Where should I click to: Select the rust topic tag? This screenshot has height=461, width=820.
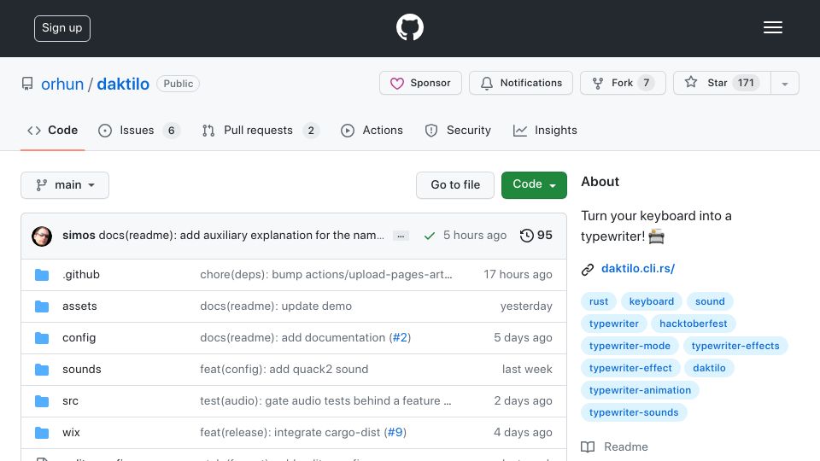(599, 301)
